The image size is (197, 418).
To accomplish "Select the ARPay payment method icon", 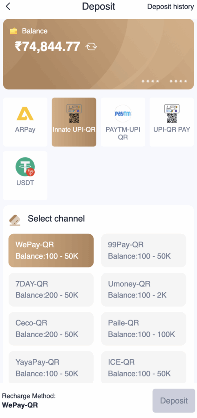I will click(25, 113).
